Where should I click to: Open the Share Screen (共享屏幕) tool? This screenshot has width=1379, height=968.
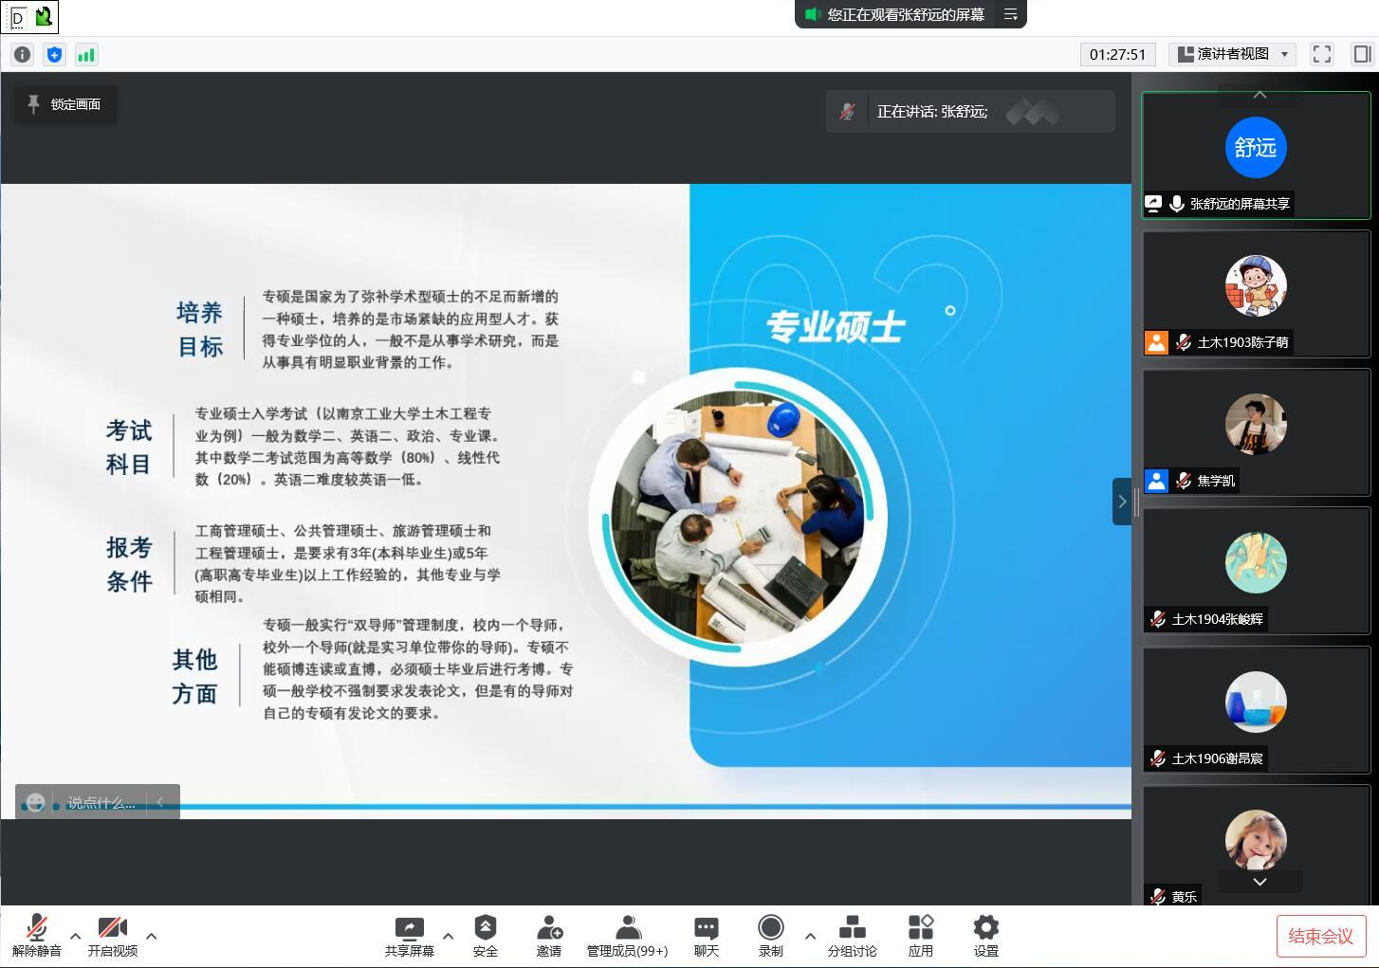tap(409, 936)
